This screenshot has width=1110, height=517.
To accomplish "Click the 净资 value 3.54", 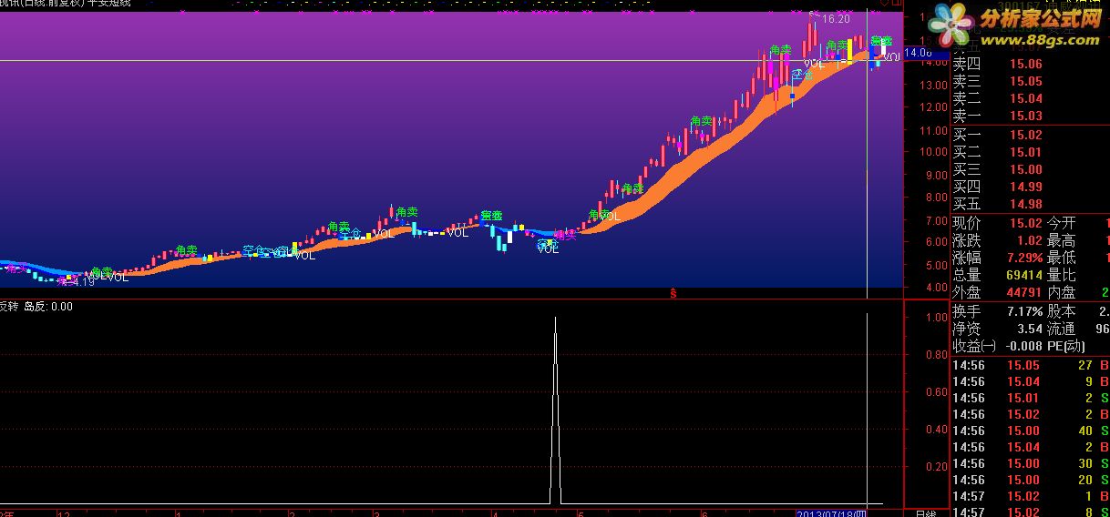I will (x=1030, y=329).
